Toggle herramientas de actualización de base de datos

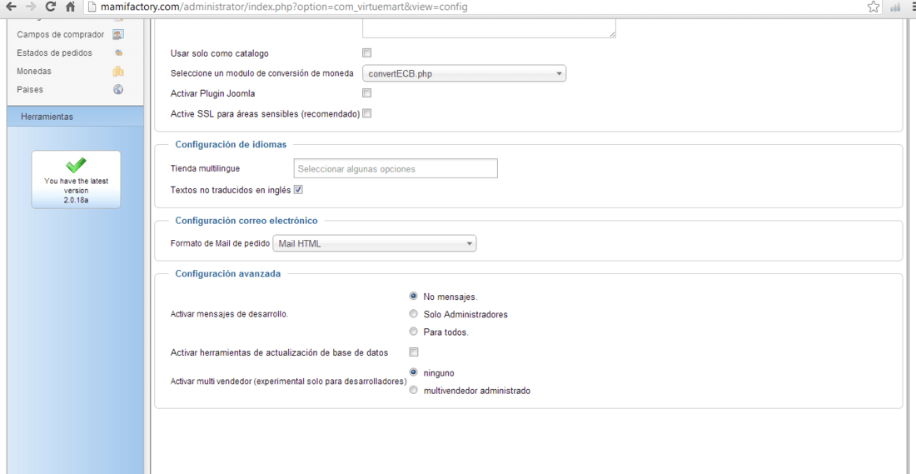click(414, 352)
